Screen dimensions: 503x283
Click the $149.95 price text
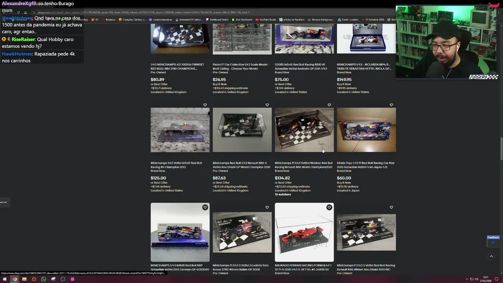coord(344,79)
